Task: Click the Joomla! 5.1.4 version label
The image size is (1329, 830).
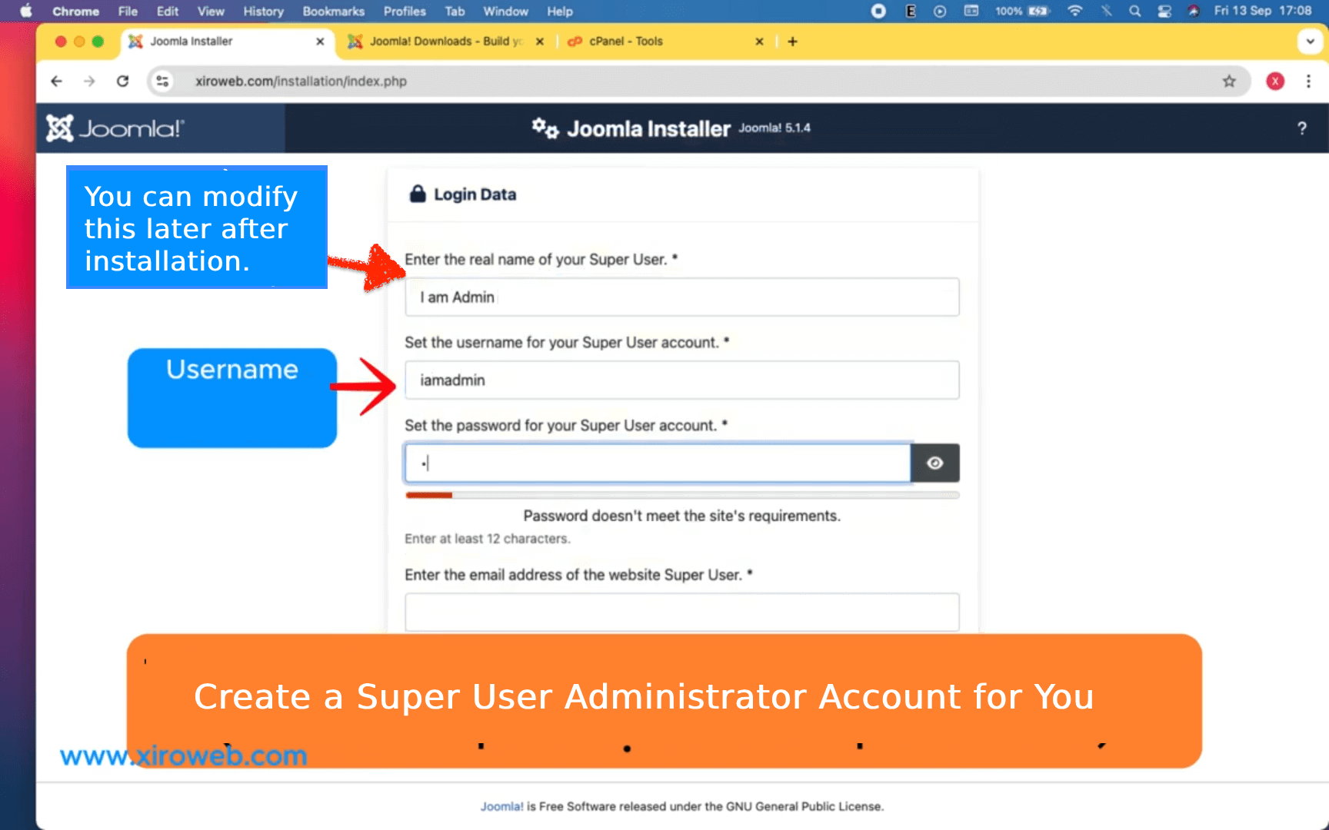Action: coord(774,128)
